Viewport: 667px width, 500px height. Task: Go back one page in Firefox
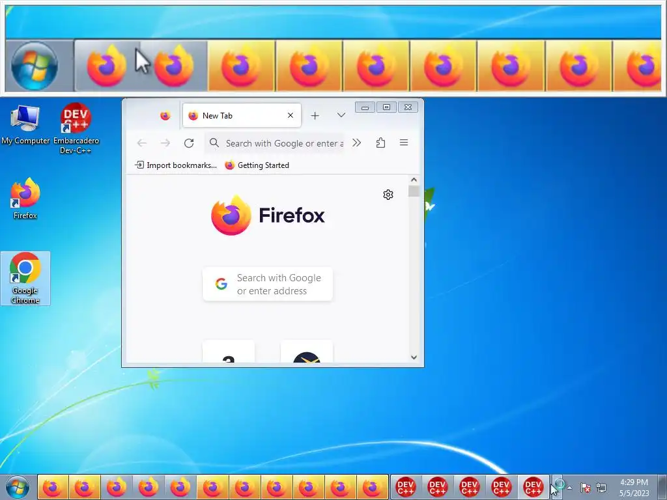141,143
